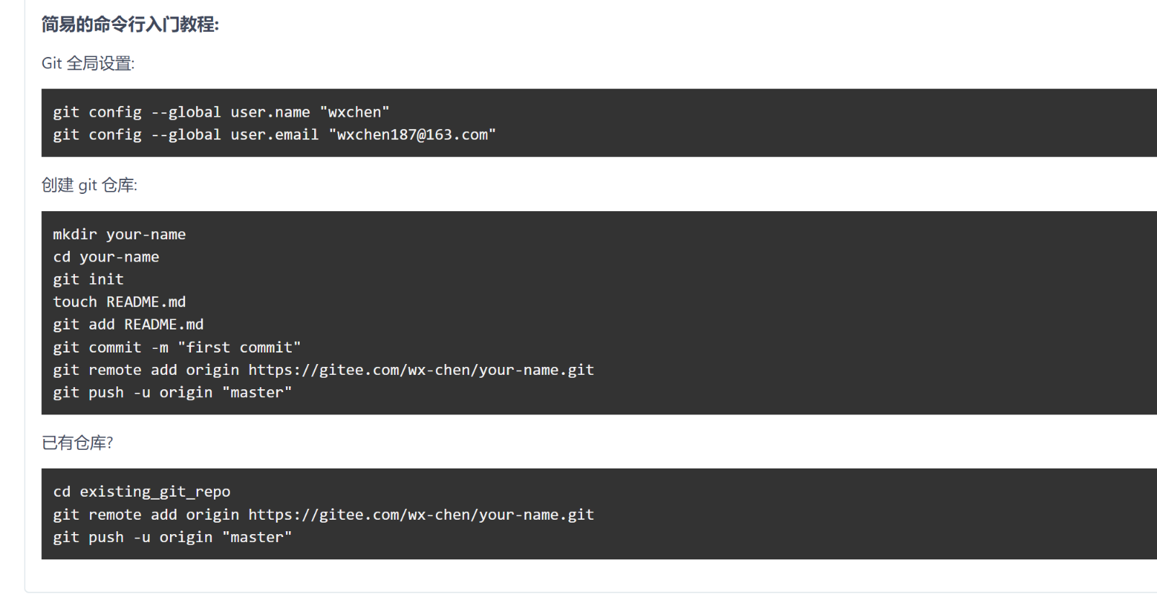Image resolution: width=1157 pixels, height=599 pixels.
Task: Click the 'git add README.md' line
Action: point(128,324)
